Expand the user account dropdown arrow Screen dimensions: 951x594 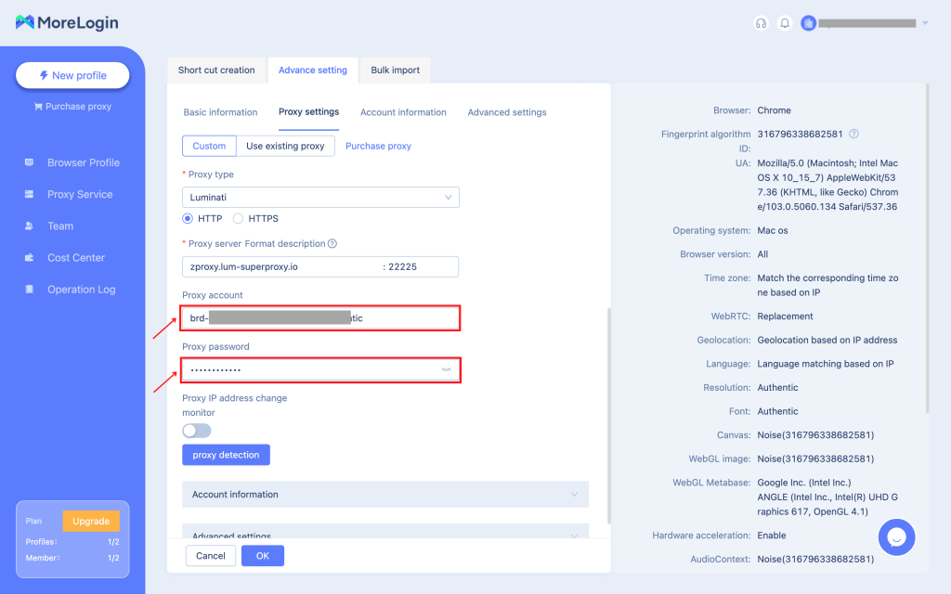(925, 23)
